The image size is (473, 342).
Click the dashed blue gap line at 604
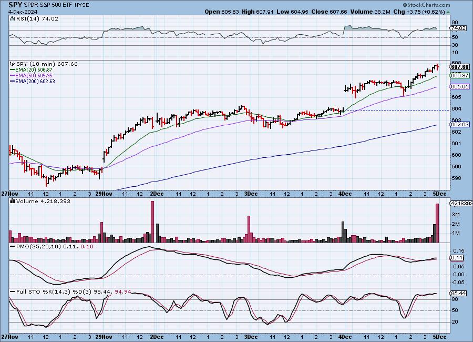pos(396,110)
